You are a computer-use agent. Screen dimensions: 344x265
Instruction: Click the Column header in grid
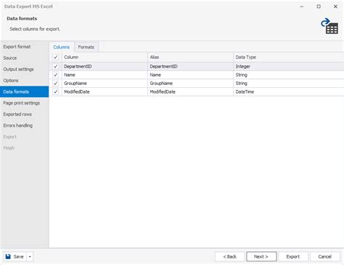(105, 57)
